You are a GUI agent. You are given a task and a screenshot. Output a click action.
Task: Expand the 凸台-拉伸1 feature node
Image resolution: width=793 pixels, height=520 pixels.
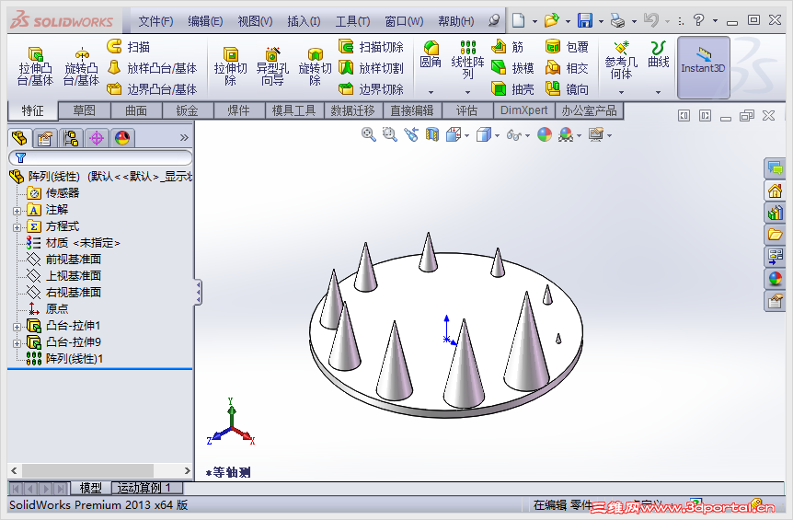(x=17, y=327)
